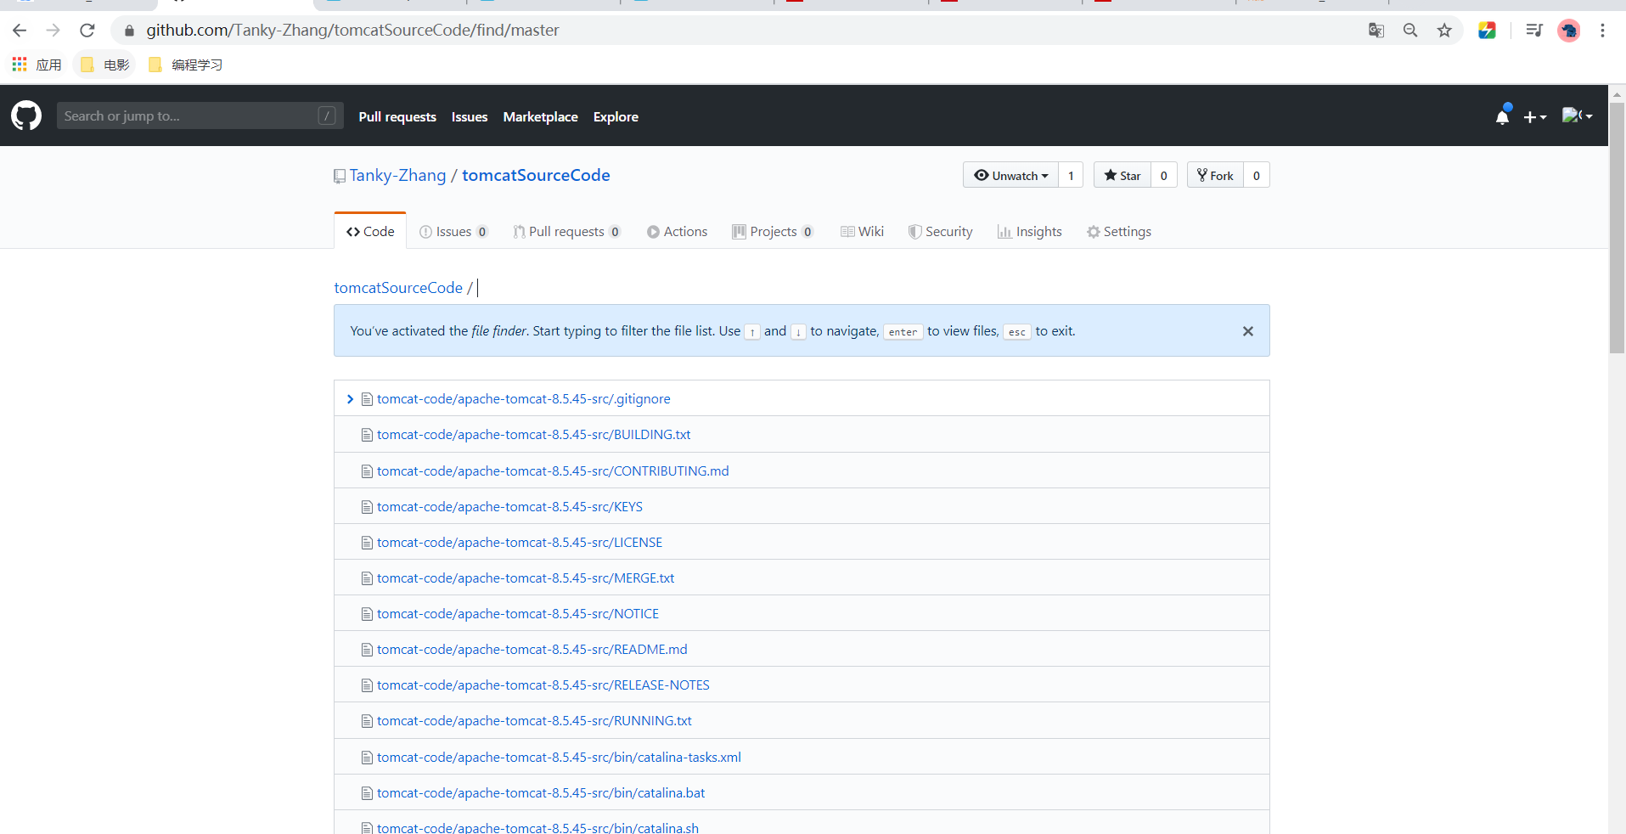Open Marketplace in top navigation
1626x834 pixels.
[x=540, y=117]
